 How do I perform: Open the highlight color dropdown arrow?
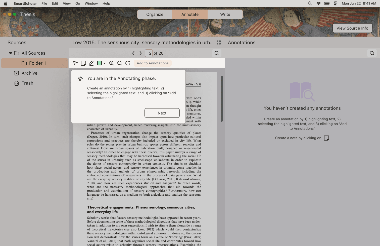105,63
